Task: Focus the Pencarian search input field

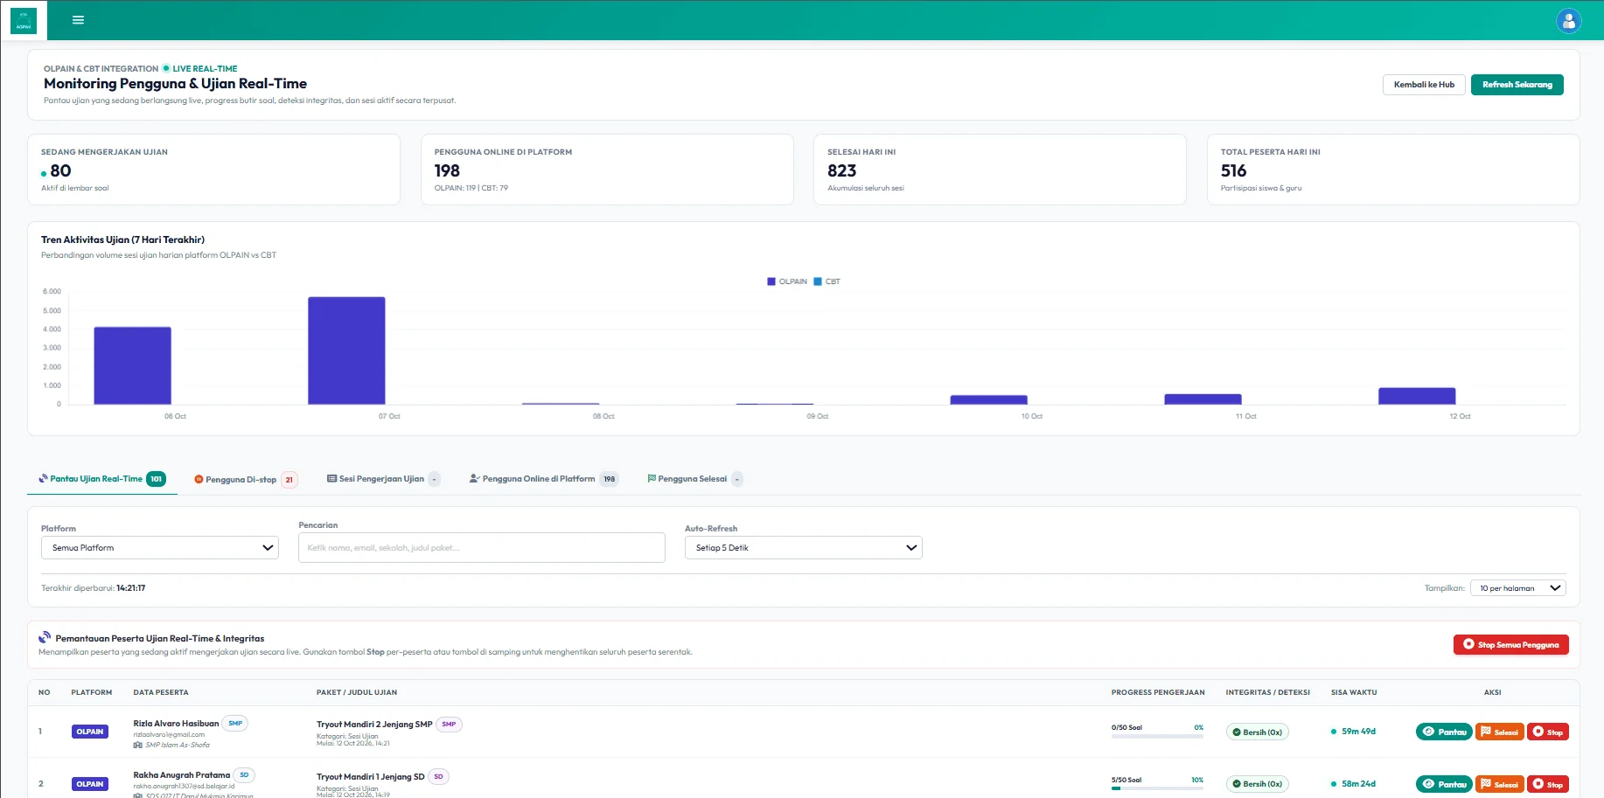Action: pyautogui.click(x=481, y=548)
